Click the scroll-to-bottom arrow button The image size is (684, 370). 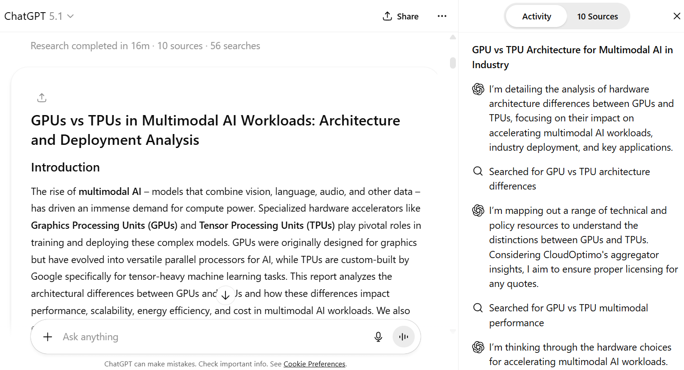225,296
